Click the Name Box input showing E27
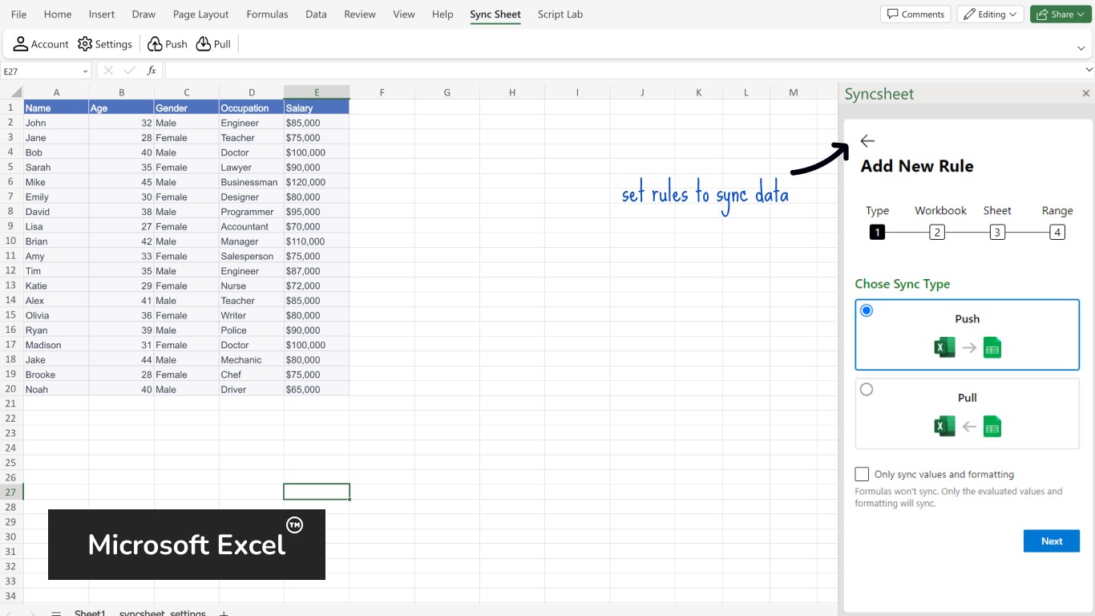The height and width of the screenshot is (616, 1095). (40, 71)
